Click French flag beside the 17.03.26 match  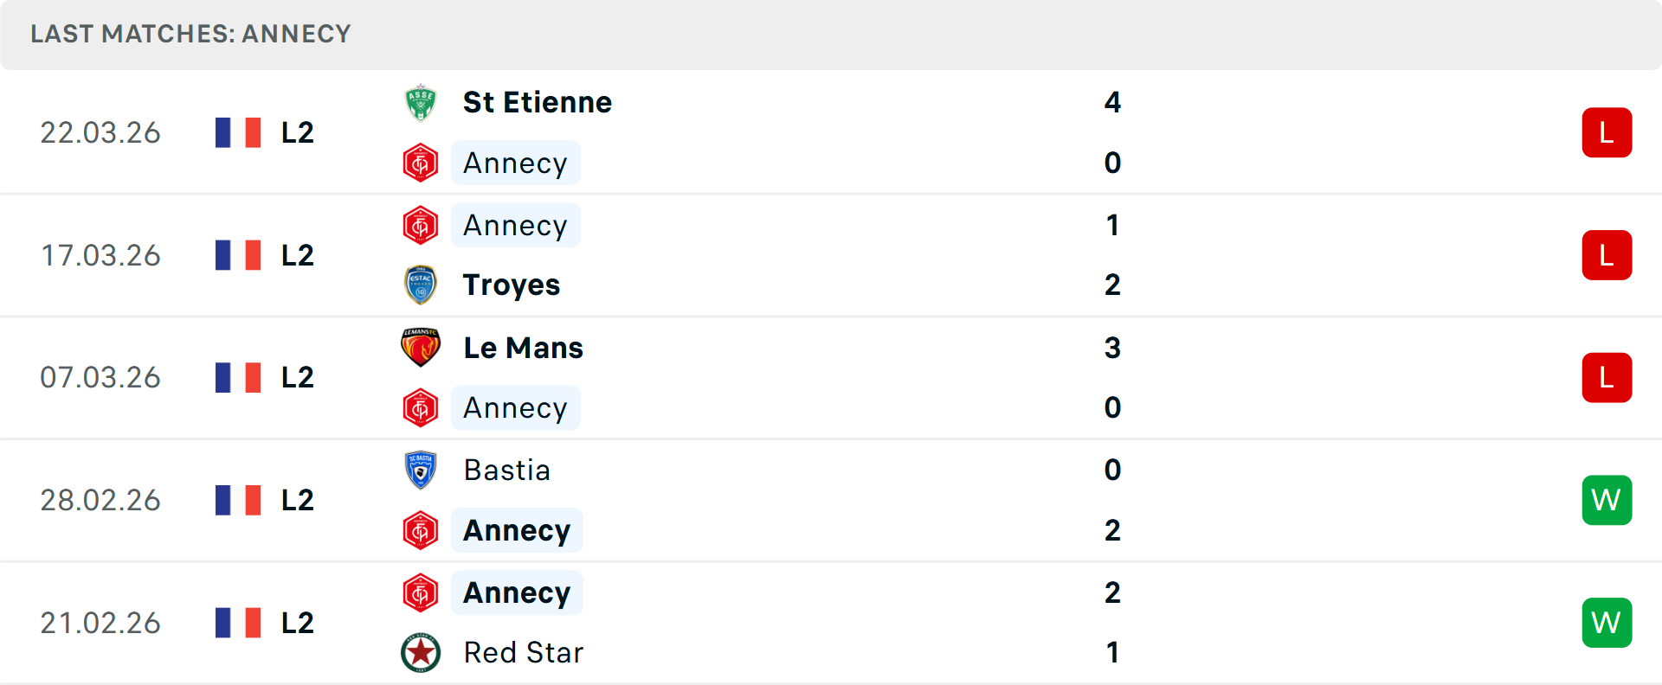point(238,255)
